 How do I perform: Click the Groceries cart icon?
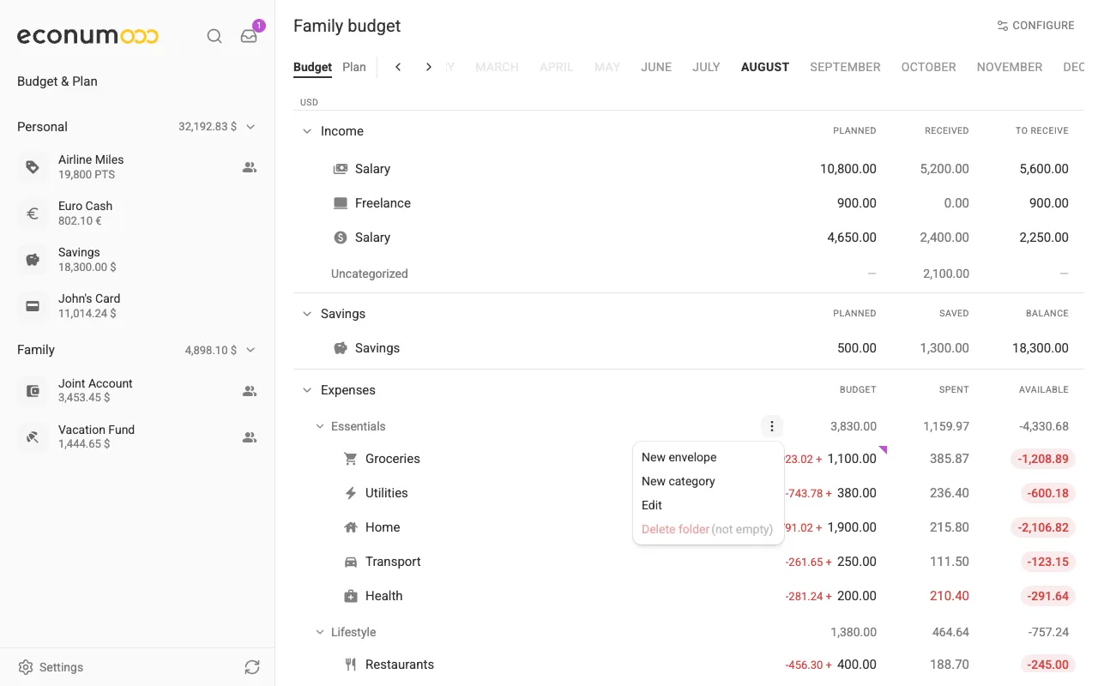350,459
